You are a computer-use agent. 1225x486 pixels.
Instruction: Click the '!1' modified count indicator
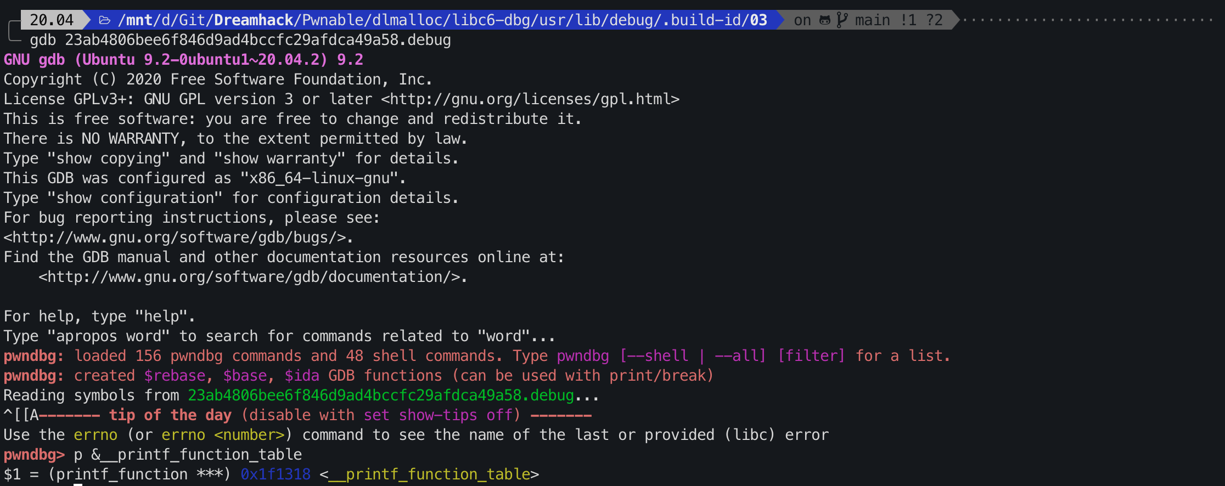pos(908,20)
